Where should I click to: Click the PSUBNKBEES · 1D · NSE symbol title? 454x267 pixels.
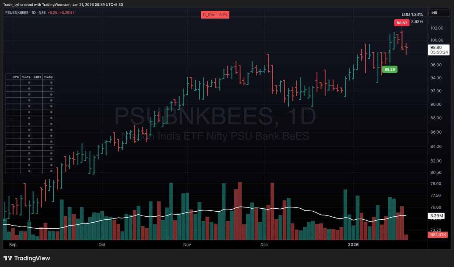coord(25,12)
